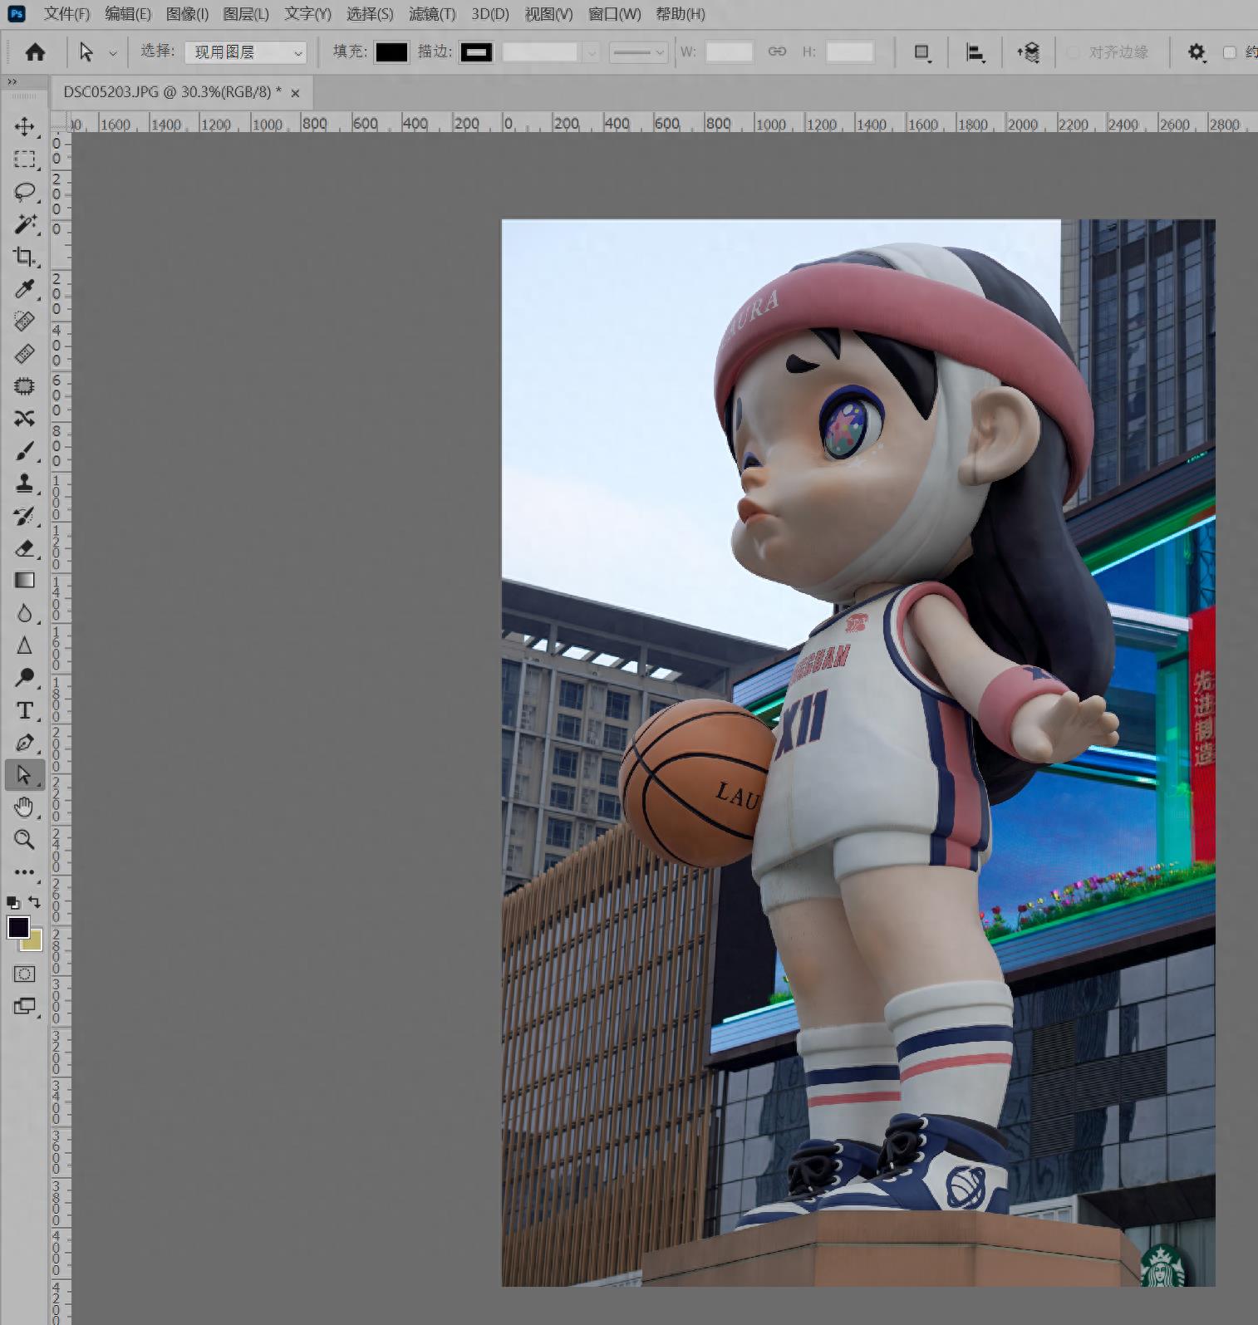Image resolution: width=1258 pixels, height=1325 pixels.
Task: Open the Type menu
Action: click(x=307, y=14)
